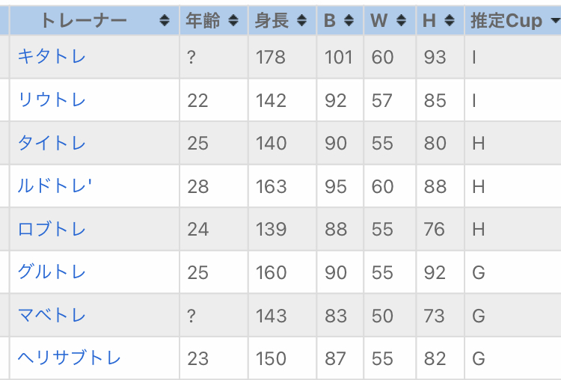Open the ルドトレ' trainer page
This screenshot has height=380, width=561.
55,186
